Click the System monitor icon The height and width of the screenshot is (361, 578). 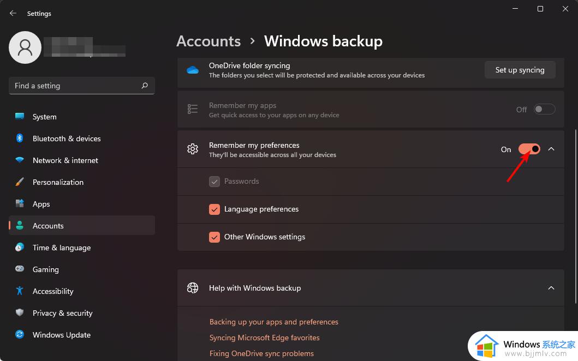tap(20, 116)
